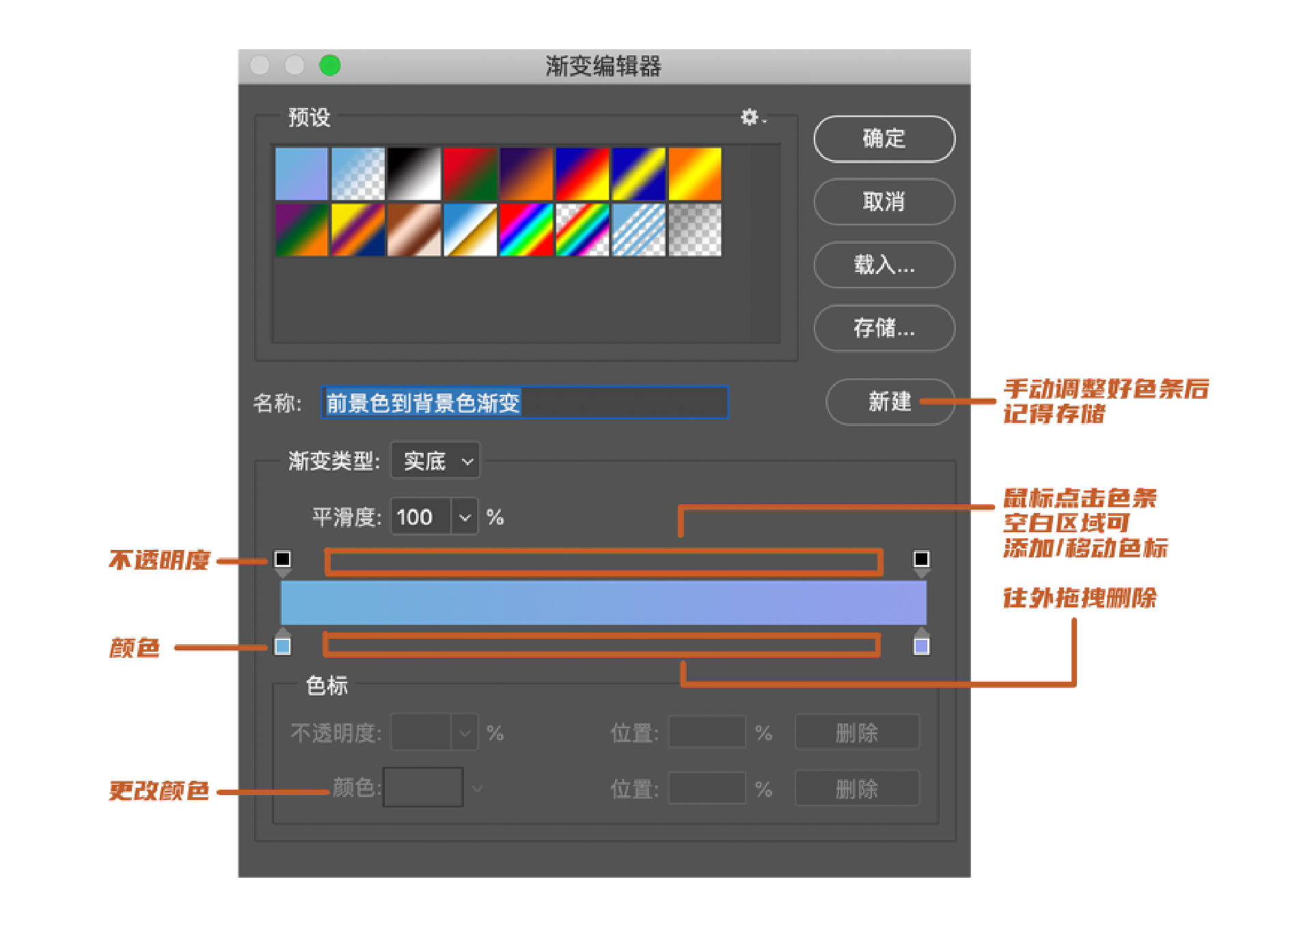Click the 平滑度 value field
The height and width of the screenshot is (927, 1312).
pyautogui.click(x=420, y=517)
